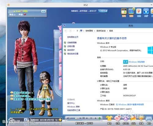The image size is (153, 126).
Task: Open the music player playlist icon
Action: pyautogui.click(x=91, y=118)
